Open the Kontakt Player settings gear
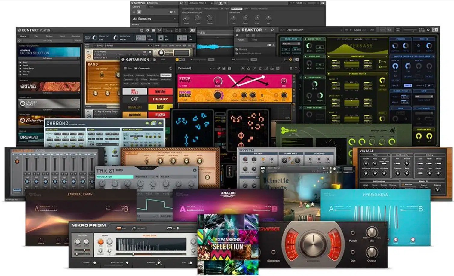The width and height of the screenshot is (454, 276). [x=148, y=30]
